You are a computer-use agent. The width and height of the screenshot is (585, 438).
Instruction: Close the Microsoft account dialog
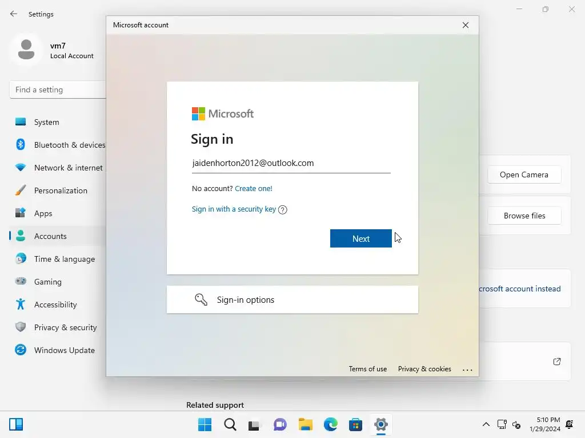(465, 25)
